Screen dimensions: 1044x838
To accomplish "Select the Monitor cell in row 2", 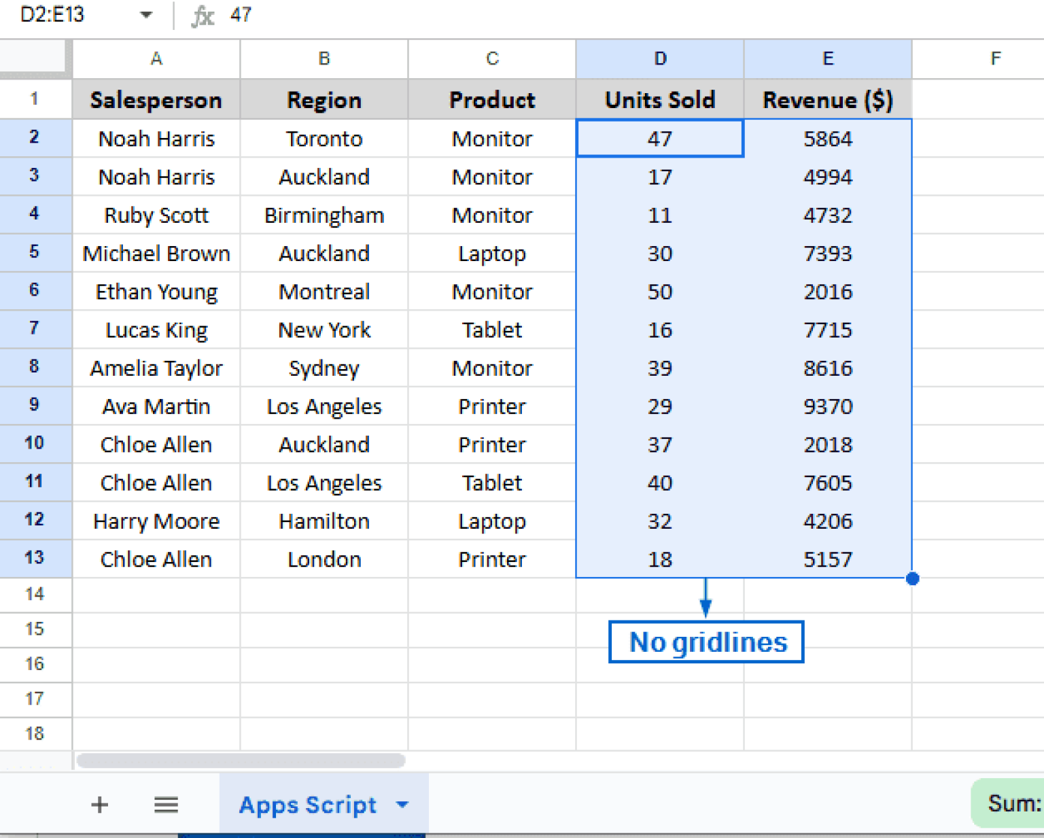I will tap(491, 139).
